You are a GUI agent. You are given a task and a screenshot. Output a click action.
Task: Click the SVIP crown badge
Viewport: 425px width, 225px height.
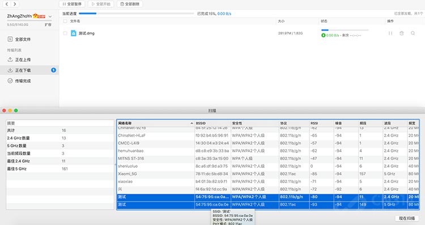[x=39, y=16]
